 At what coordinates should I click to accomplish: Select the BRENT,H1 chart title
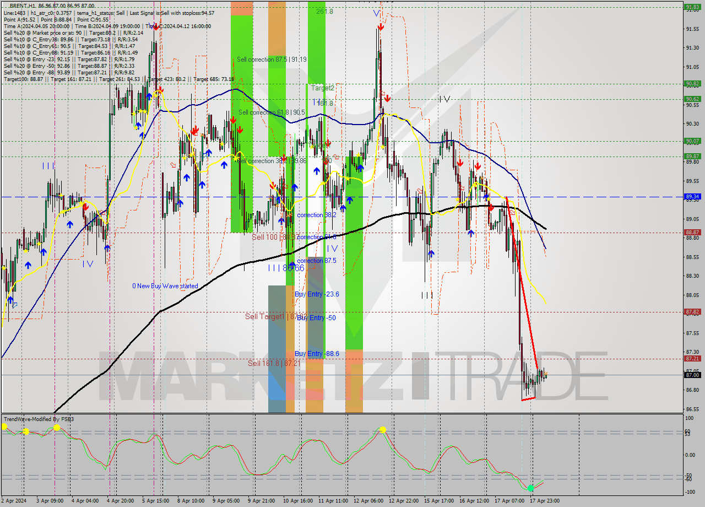coord(22,4)
